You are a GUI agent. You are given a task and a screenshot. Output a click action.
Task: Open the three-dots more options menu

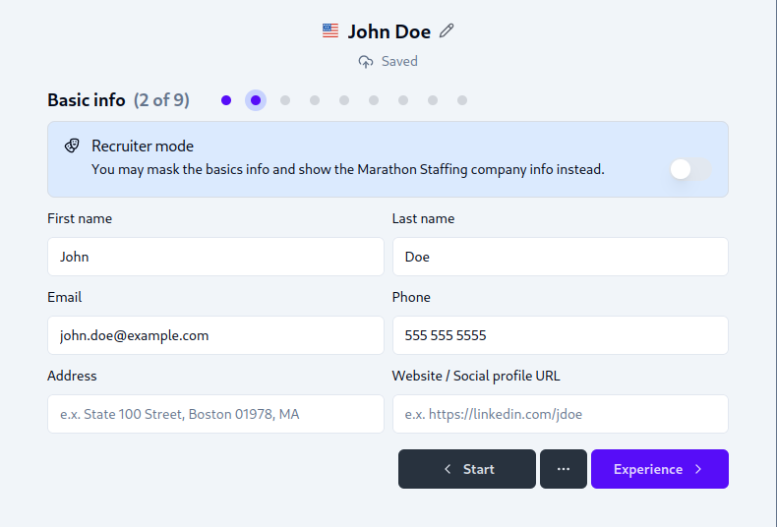564,469
